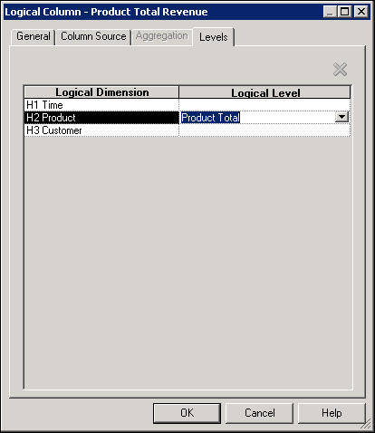Select the H1 Time dimension row
This screenshot has width=375, height=433.
coord(101,105)
